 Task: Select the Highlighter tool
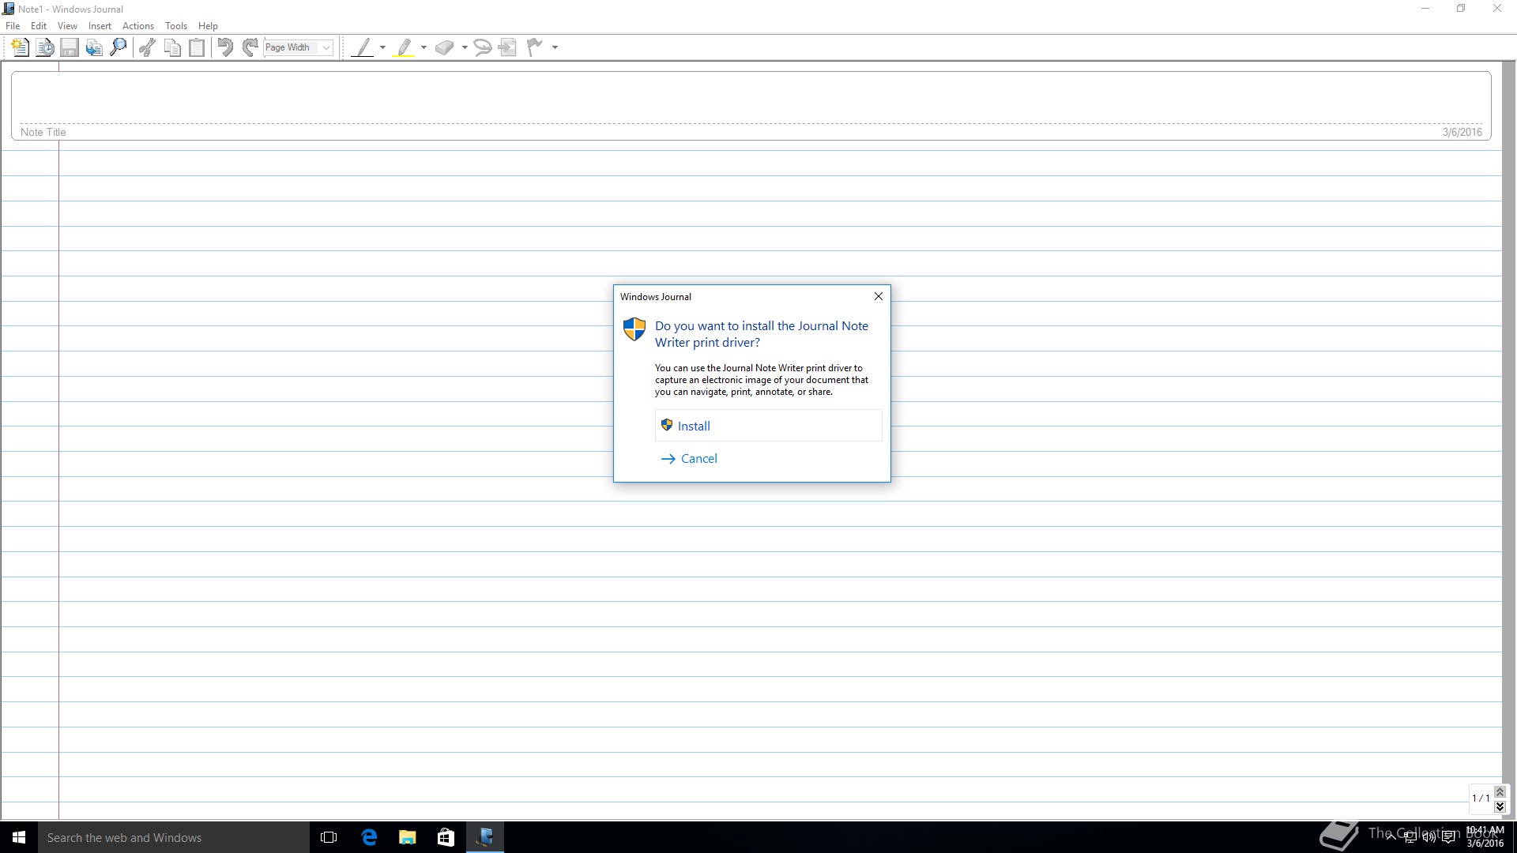[405, 47]
